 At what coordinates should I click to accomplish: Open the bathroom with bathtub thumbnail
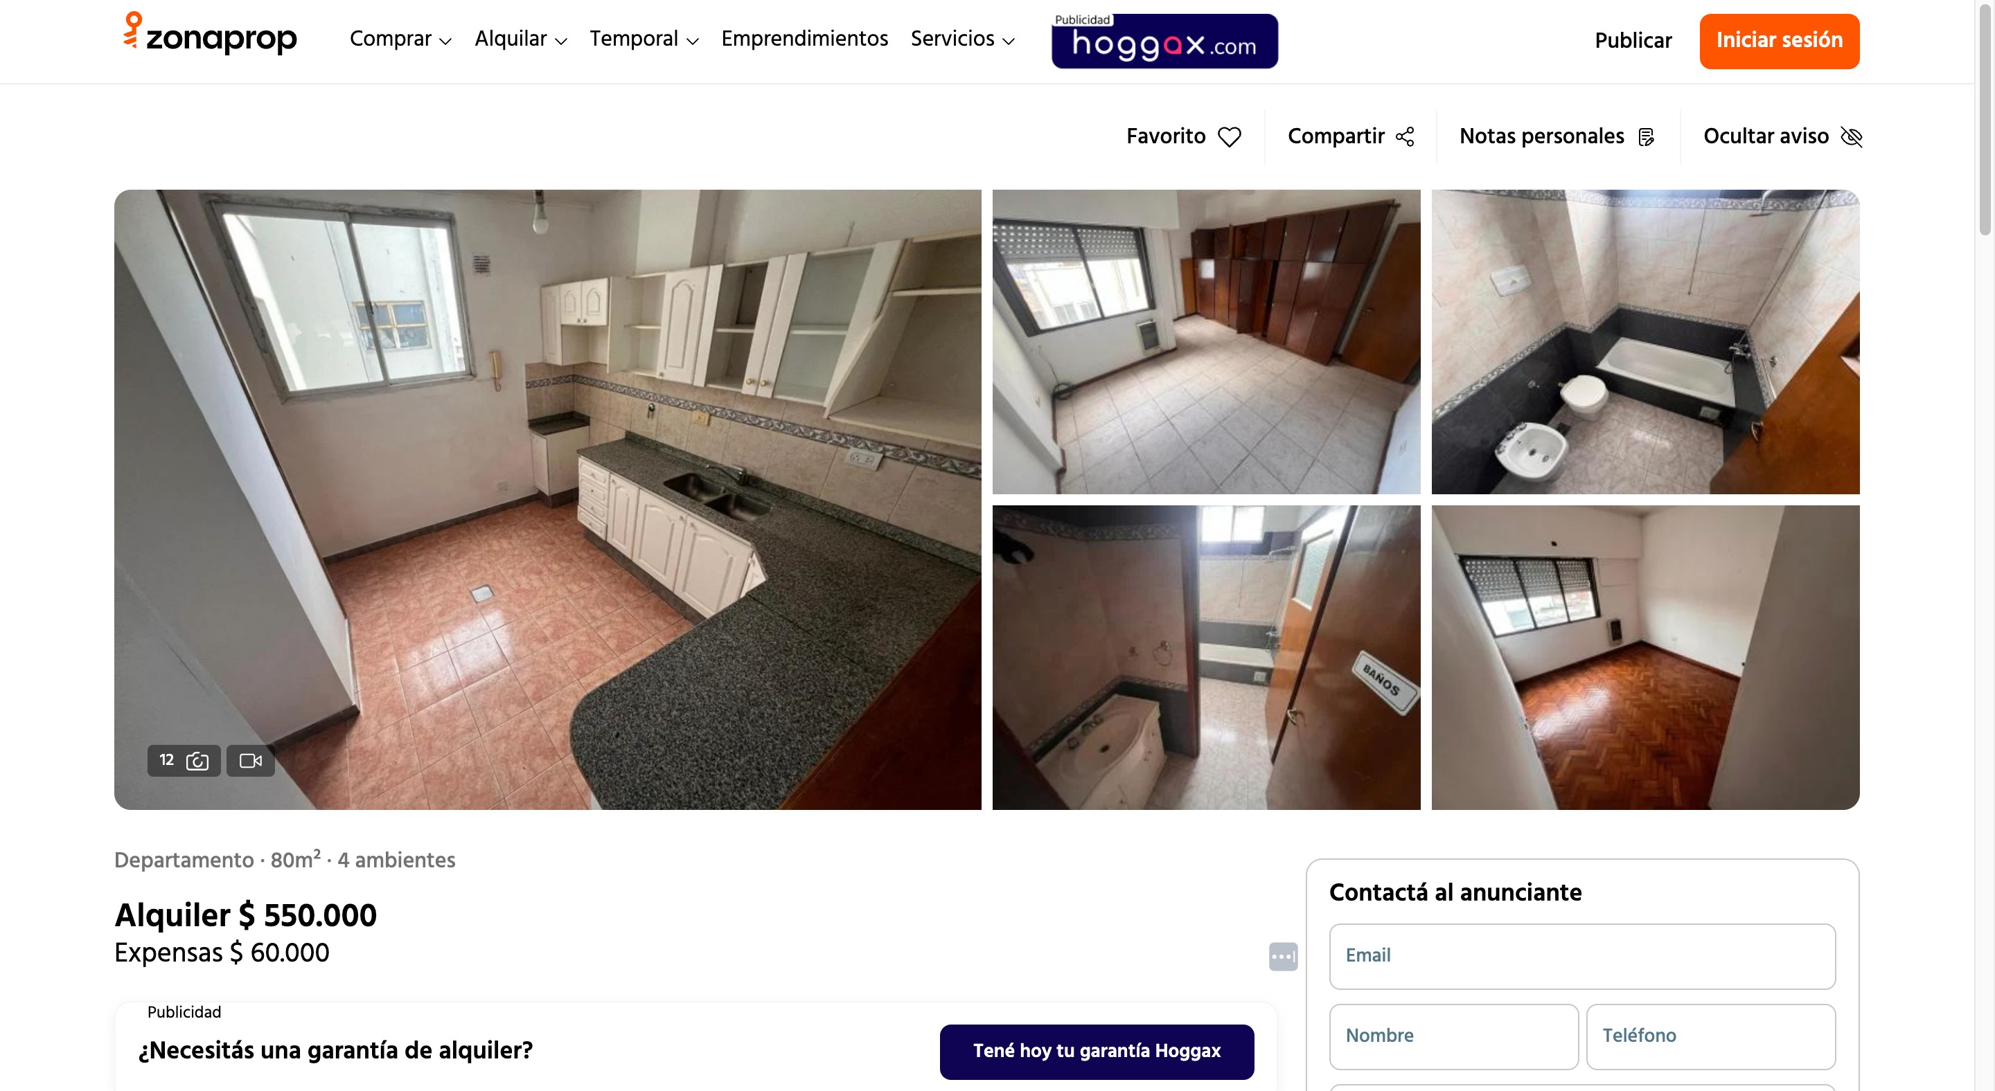tap(1645, 341)
